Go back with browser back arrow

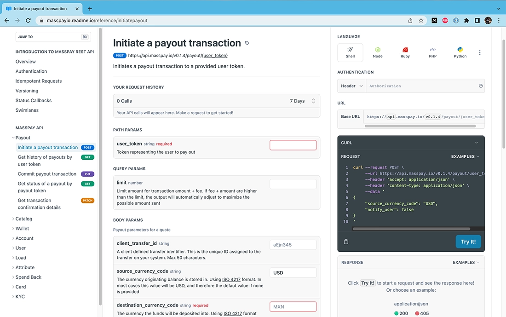tap(7, 20)
